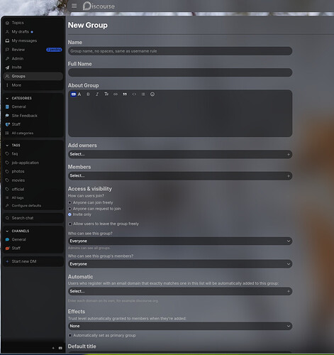
Task: Click the group Name input field
Action: 180,51
